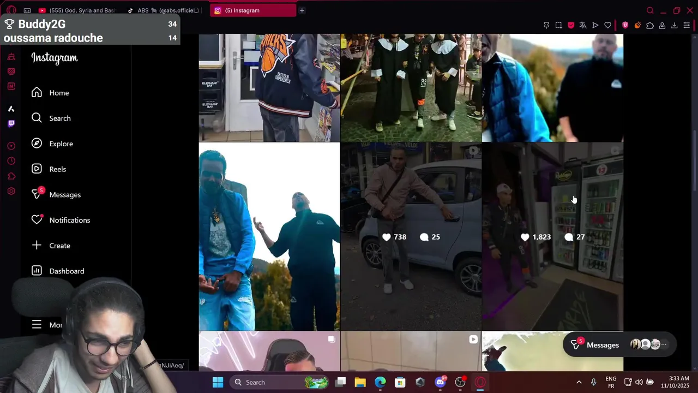Open the volume control in tray

tap(639, 382)
